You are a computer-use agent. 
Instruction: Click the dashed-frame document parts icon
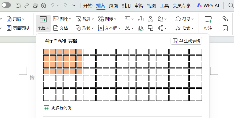127,19
